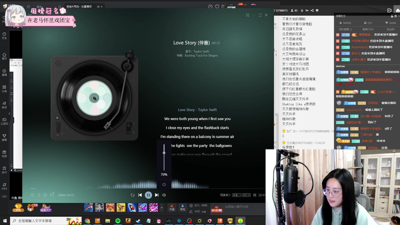This screenshot has height=225, width=400.
Task: Open the 历史 history sidebar item
Action: point(4,36)
